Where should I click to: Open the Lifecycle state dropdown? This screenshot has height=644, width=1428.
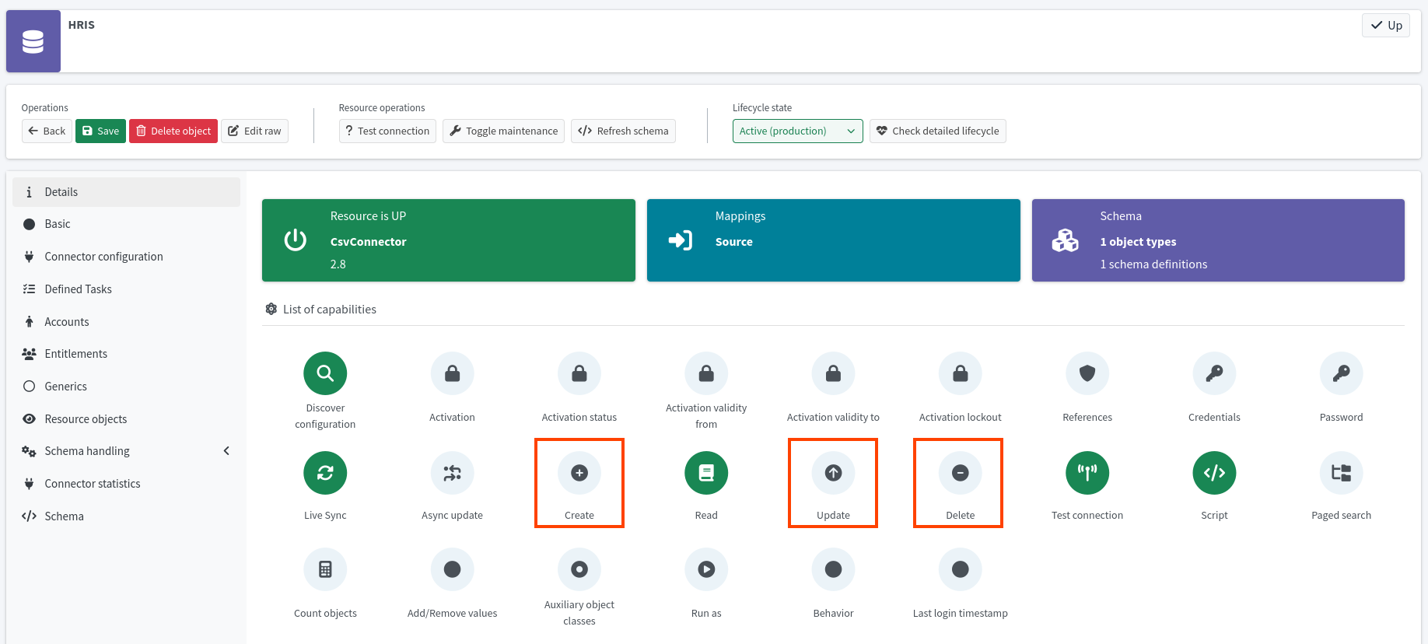pyautogui.click(x=797, y=131)
